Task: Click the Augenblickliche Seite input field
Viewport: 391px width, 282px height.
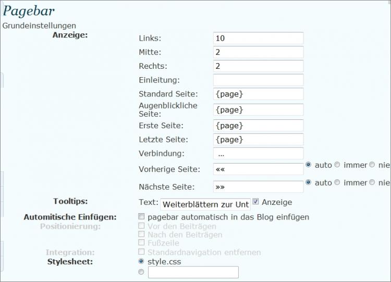Action: 258,109
